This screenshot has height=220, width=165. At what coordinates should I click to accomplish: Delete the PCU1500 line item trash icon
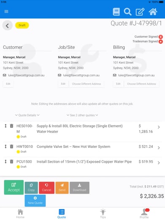[11, 161]
